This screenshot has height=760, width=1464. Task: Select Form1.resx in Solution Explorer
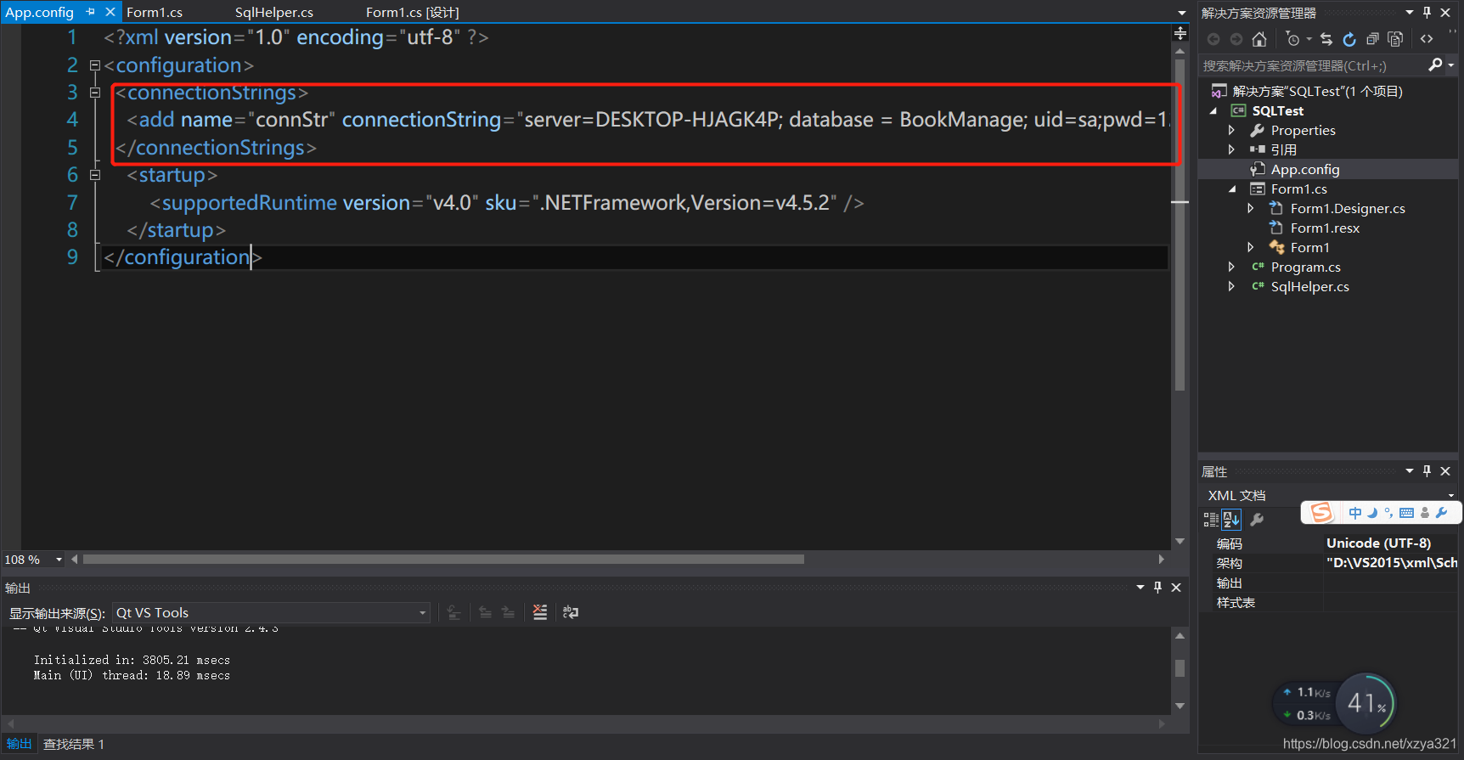(1325, 228)
